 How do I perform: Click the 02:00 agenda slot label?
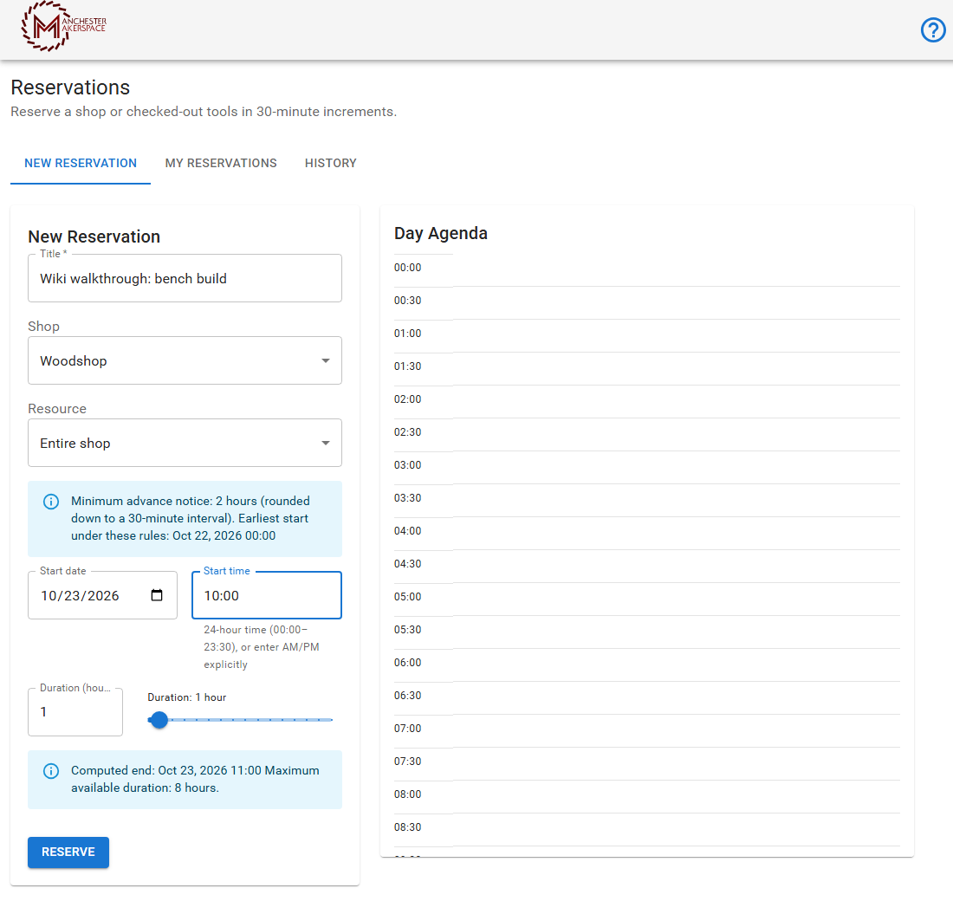pos(407,399)
